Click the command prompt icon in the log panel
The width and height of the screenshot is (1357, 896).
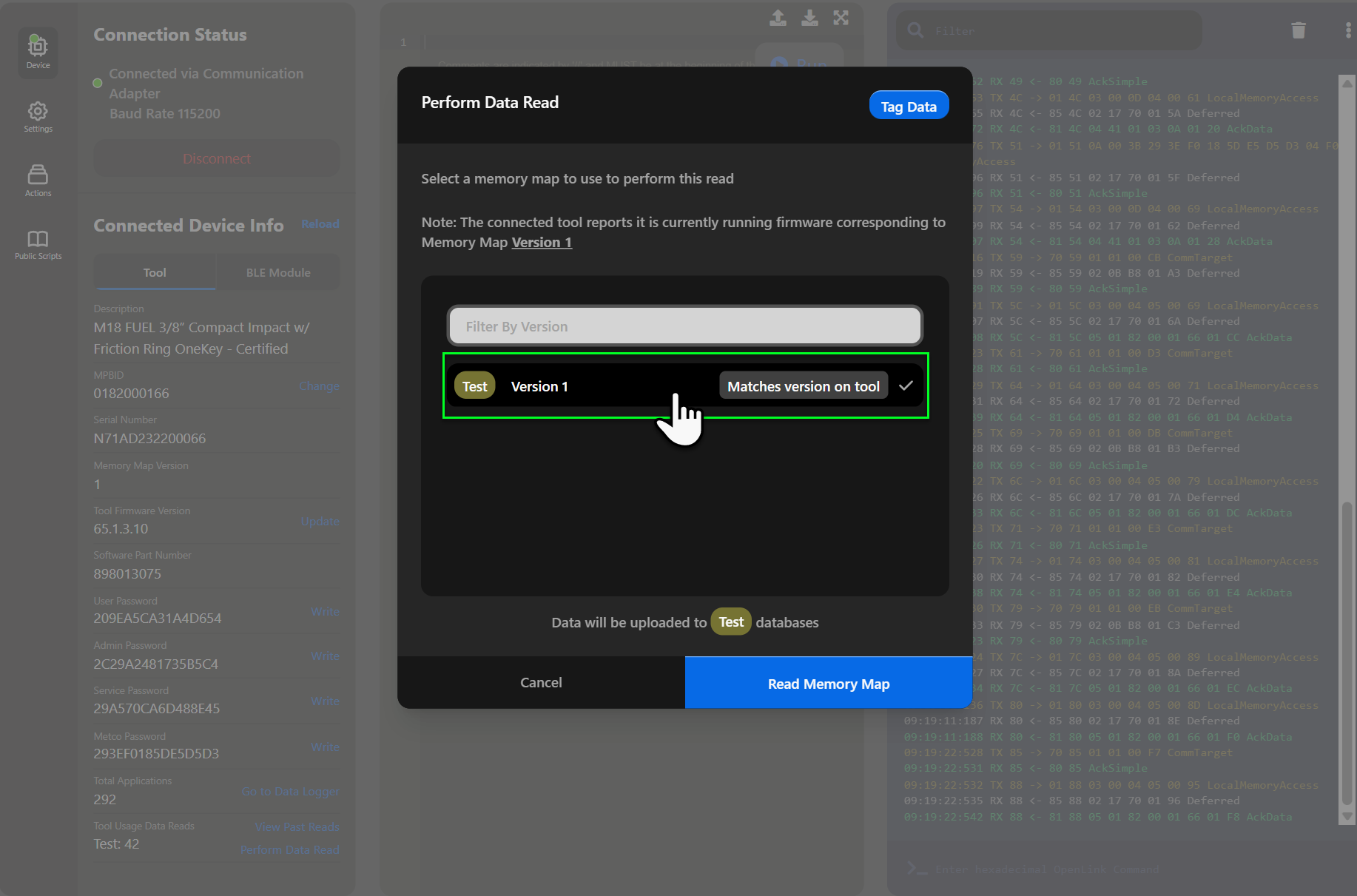(x=917, y=869)
